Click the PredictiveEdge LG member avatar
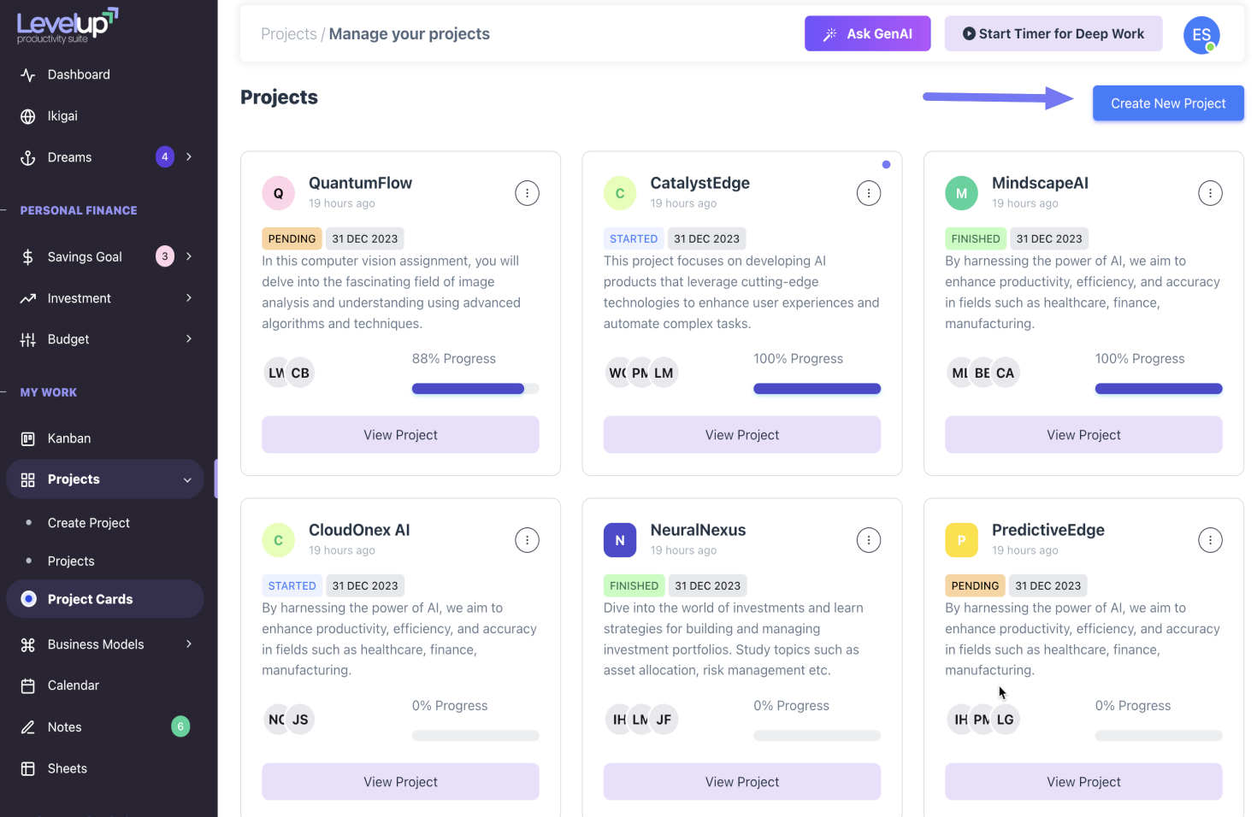This screenshot has height=817, width=1257. 1006,720
